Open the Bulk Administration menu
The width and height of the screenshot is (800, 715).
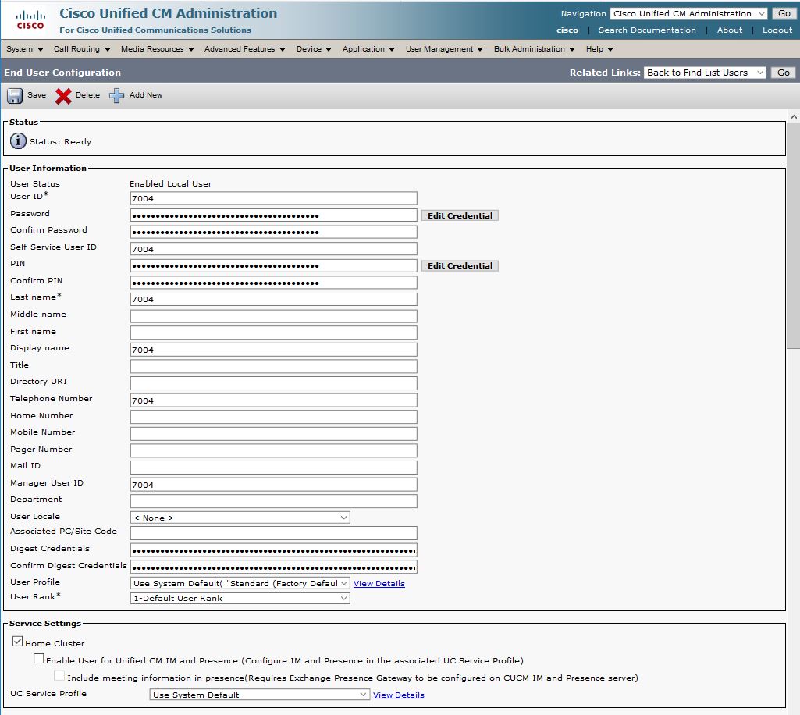click(534, 49)
